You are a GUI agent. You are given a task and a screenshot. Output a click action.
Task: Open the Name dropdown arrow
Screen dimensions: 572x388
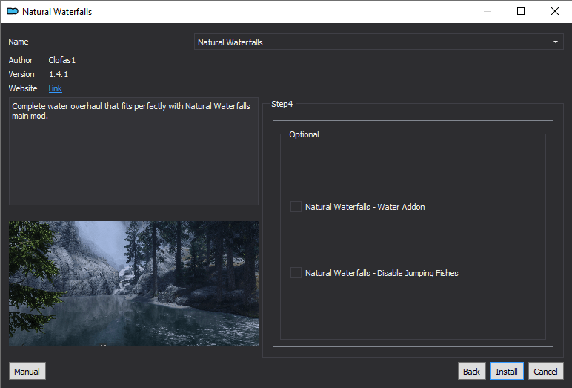click(x=555, y=42)
